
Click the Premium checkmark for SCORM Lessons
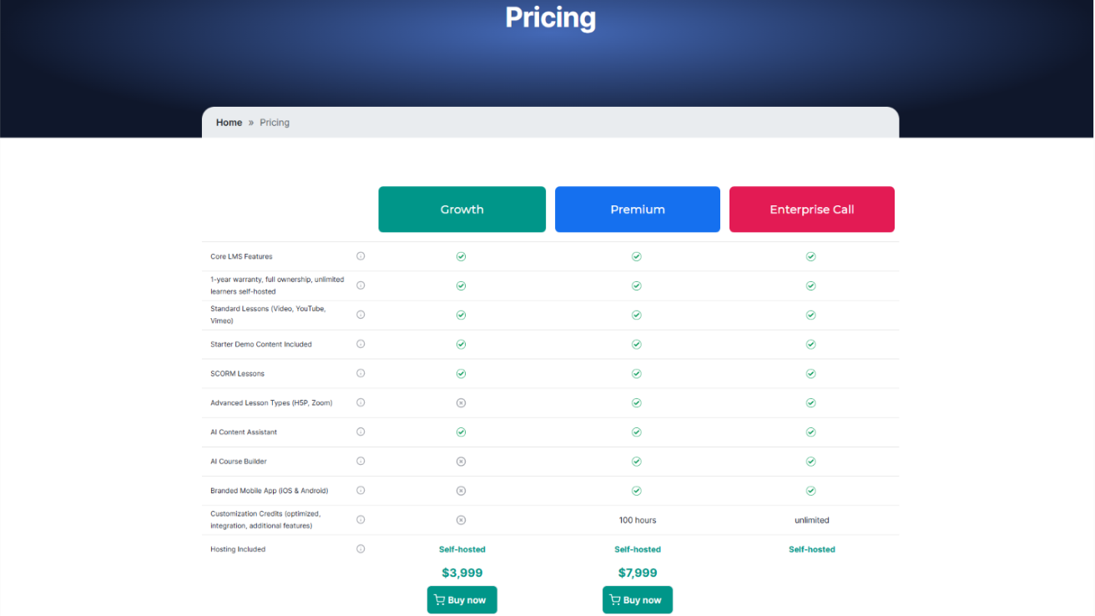(x=637, y=373)
